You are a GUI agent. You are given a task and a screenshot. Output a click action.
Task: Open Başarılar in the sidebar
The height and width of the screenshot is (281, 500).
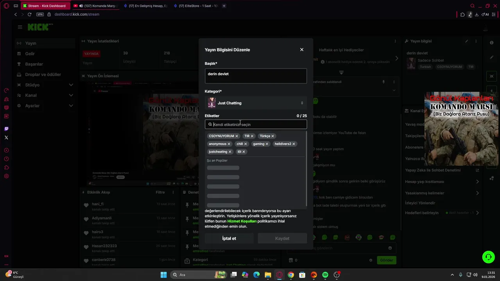coord(45,64)
